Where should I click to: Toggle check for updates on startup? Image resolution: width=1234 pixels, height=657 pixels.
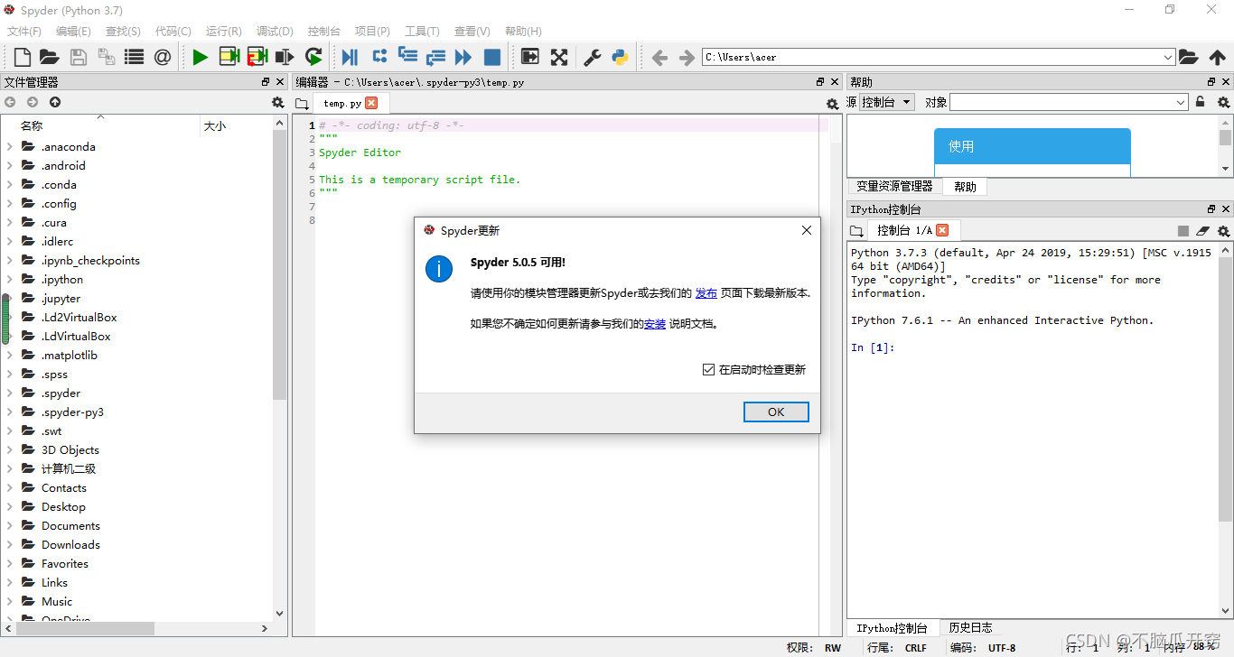coord(708,369)
